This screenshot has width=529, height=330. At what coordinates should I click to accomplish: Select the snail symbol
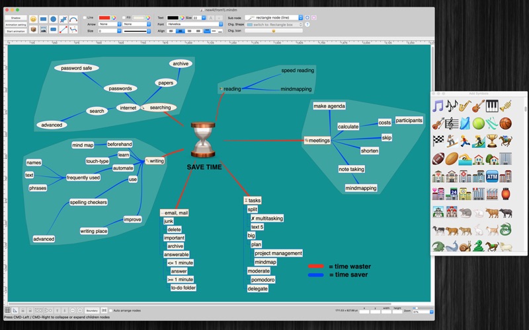[465, 246]
